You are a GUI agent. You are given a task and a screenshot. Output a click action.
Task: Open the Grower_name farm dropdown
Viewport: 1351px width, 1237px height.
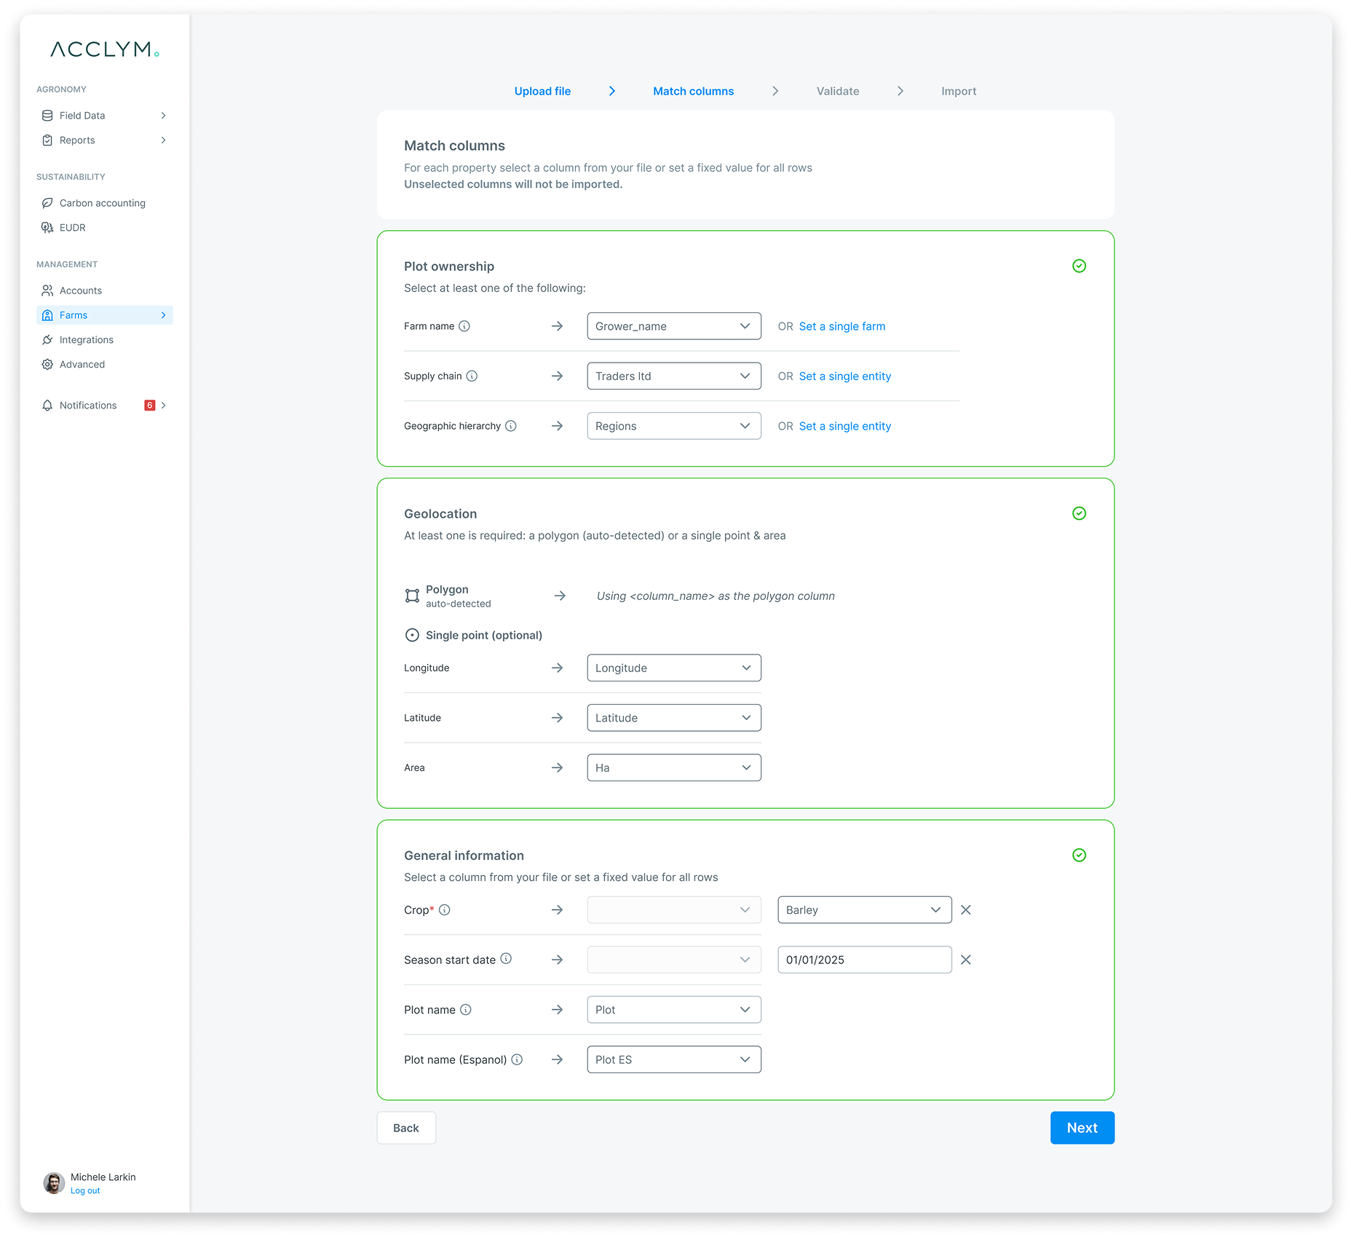point(674,326)
